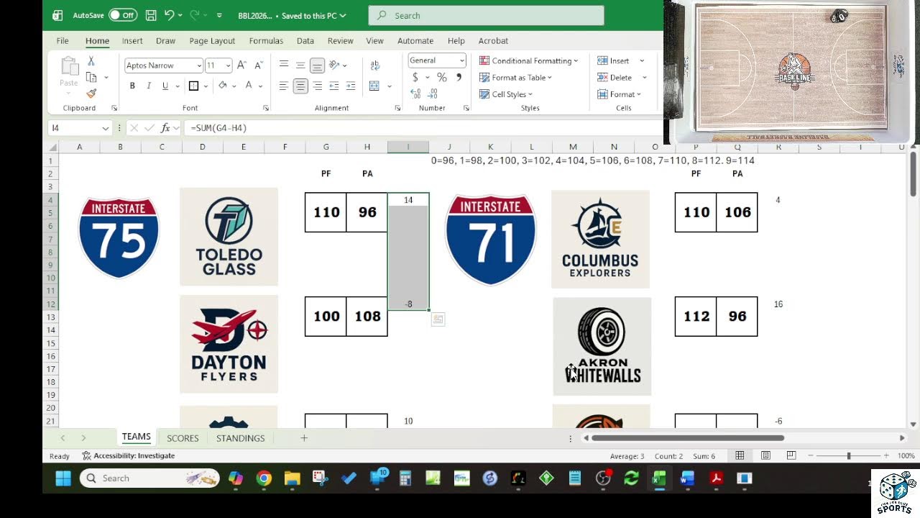This screenshot has height=518, width=920.
Task: Click the Accounting dollar format icon
Action: 415,78
